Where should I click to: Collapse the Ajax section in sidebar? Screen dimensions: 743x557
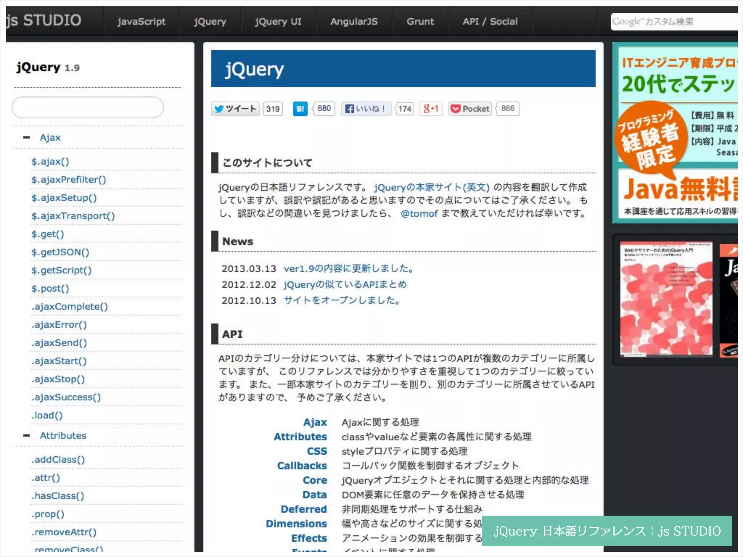pyautogui.click(x=26, y=137)
